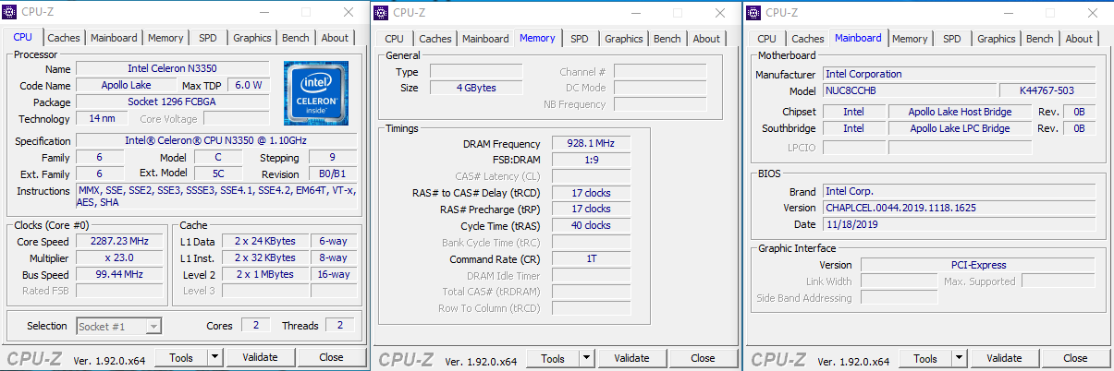
Task: Click Validate in the Memory window
Action: pos(632,358)
